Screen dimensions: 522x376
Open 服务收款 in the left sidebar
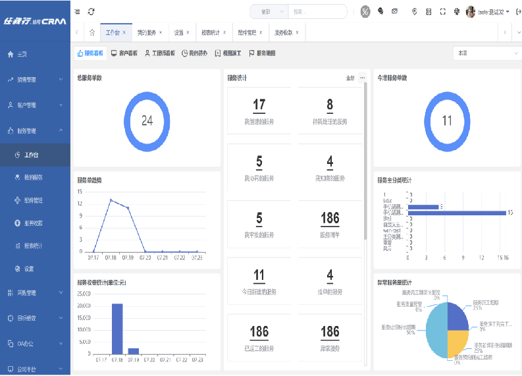tap(33, 223)
